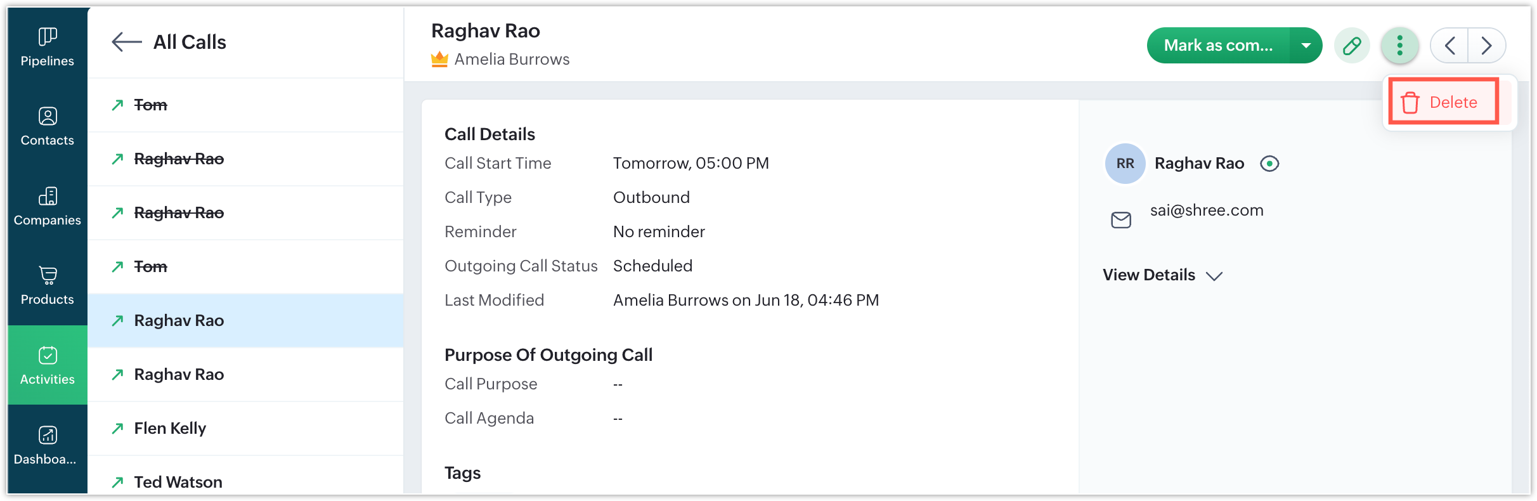The width and height of the screenshot is (1537, 501).
Task: Click the back arrow beside All Calls
Action: click(x=126, y=42)
